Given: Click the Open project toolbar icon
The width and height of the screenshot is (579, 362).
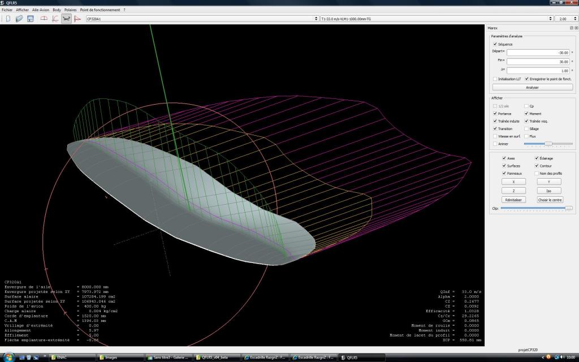Looking at the screenshot, I should click(19, 19).
